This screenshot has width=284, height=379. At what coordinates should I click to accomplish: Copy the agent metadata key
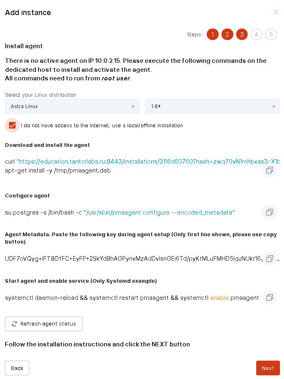point(269,259)
